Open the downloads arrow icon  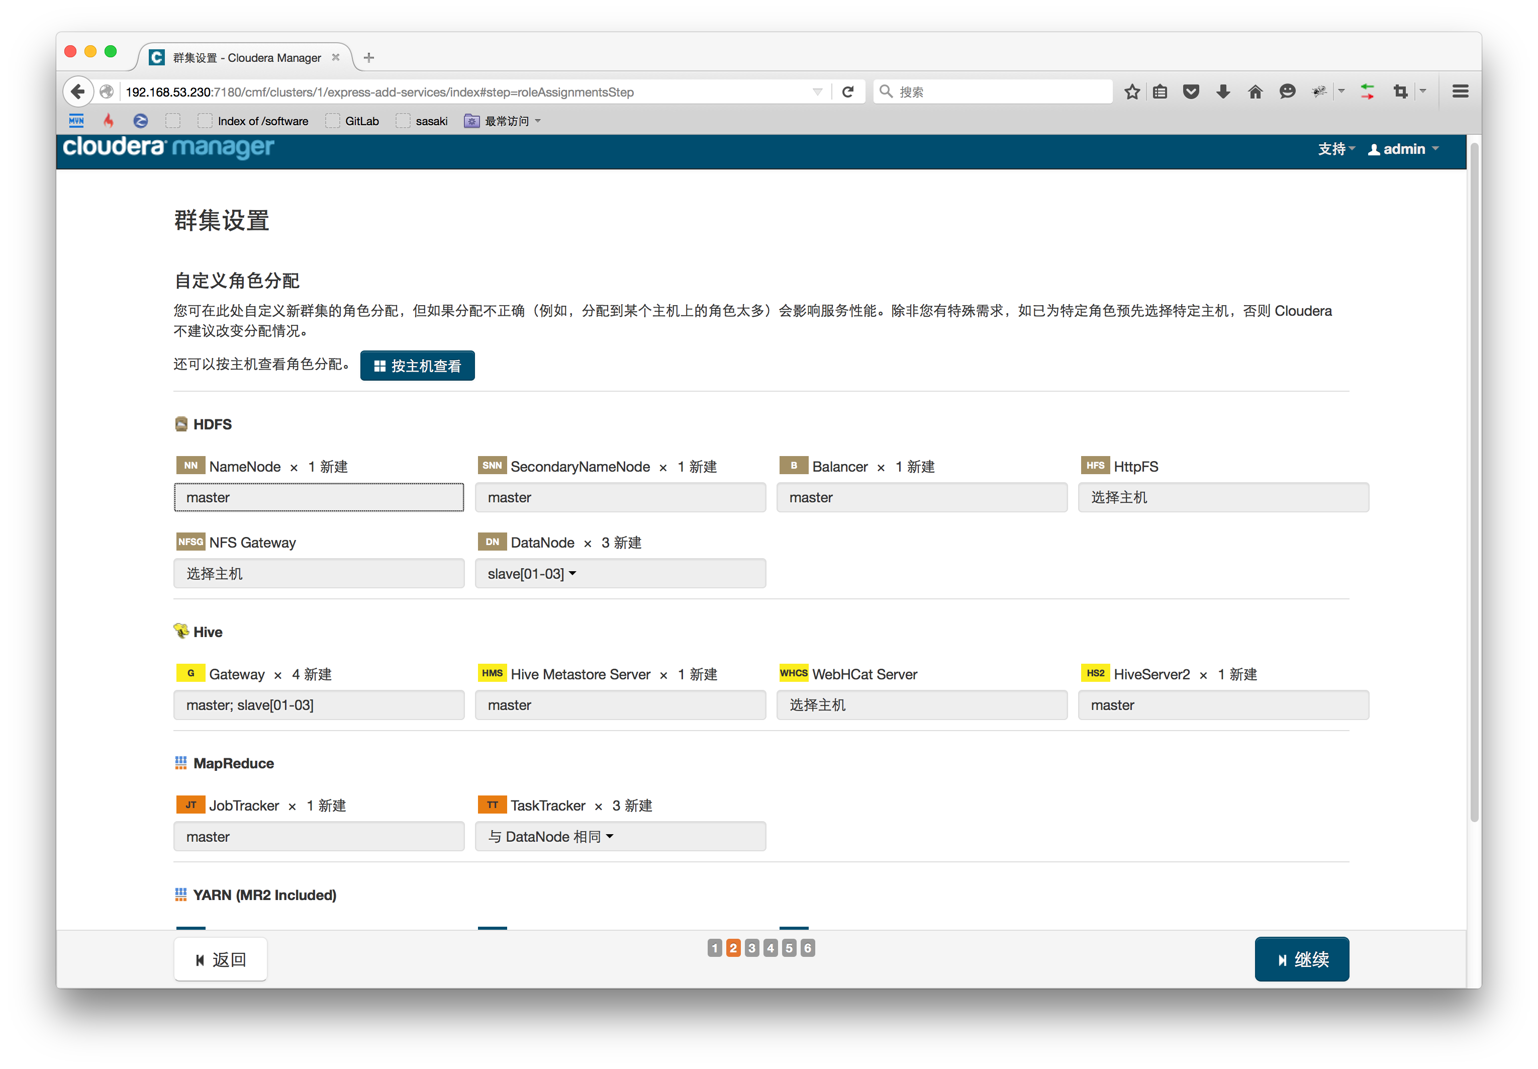click(1223, 92)
